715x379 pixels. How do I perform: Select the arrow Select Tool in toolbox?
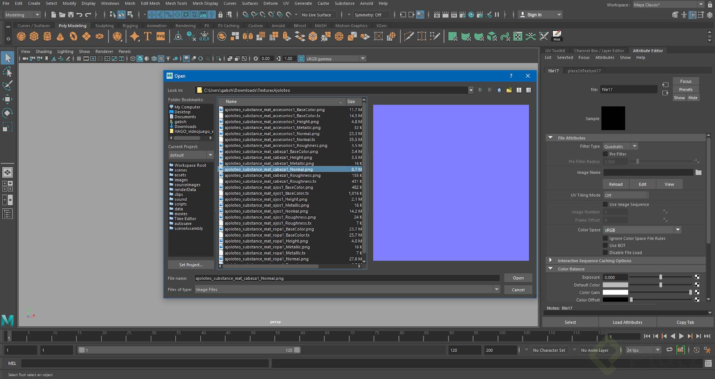pyautogui.click(x=8, y=58)
